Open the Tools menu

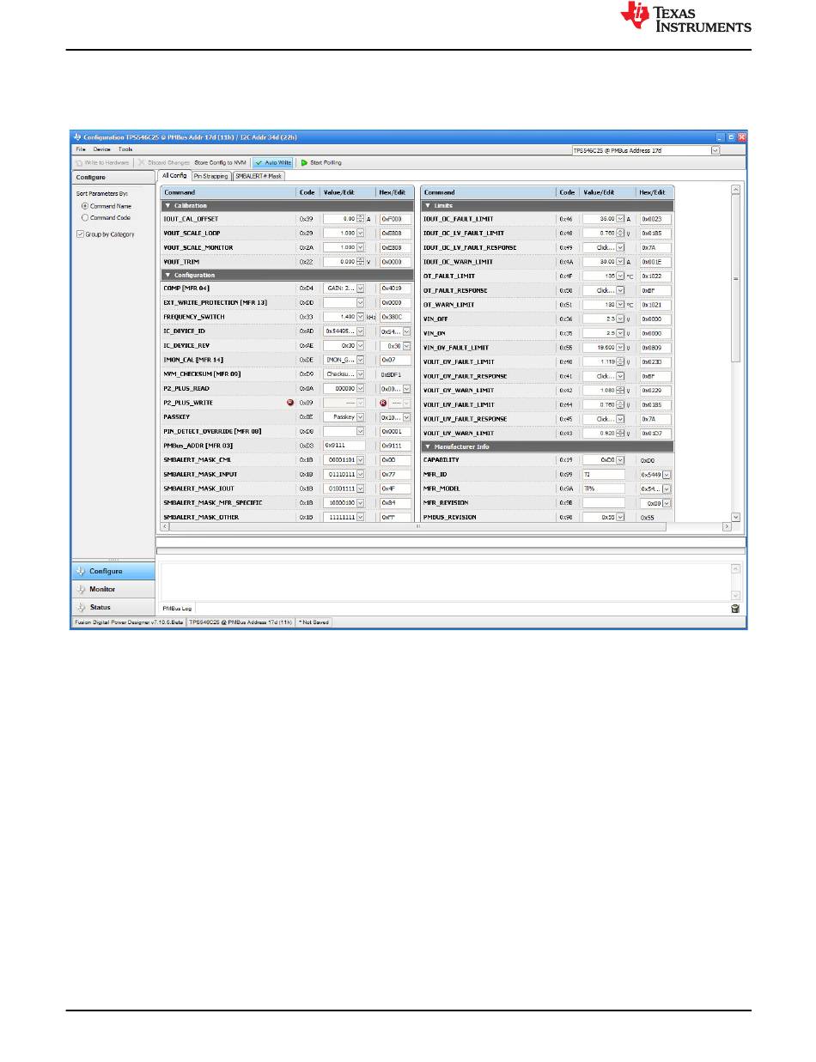(125, 149)
